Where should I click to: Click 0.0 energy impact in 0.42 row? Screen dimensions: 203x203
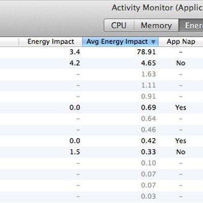pyautogui.click(x=75, y=141)
